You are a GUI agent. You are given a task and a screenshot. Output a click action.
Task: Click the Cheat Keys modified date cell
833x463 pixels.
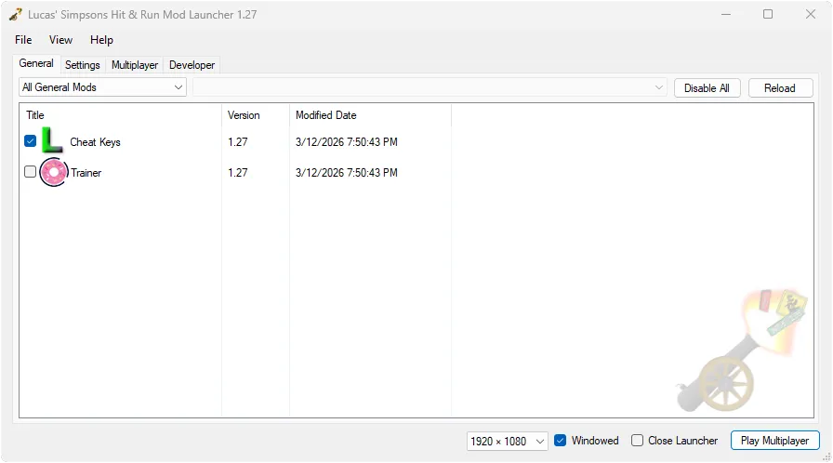[347, 142]
